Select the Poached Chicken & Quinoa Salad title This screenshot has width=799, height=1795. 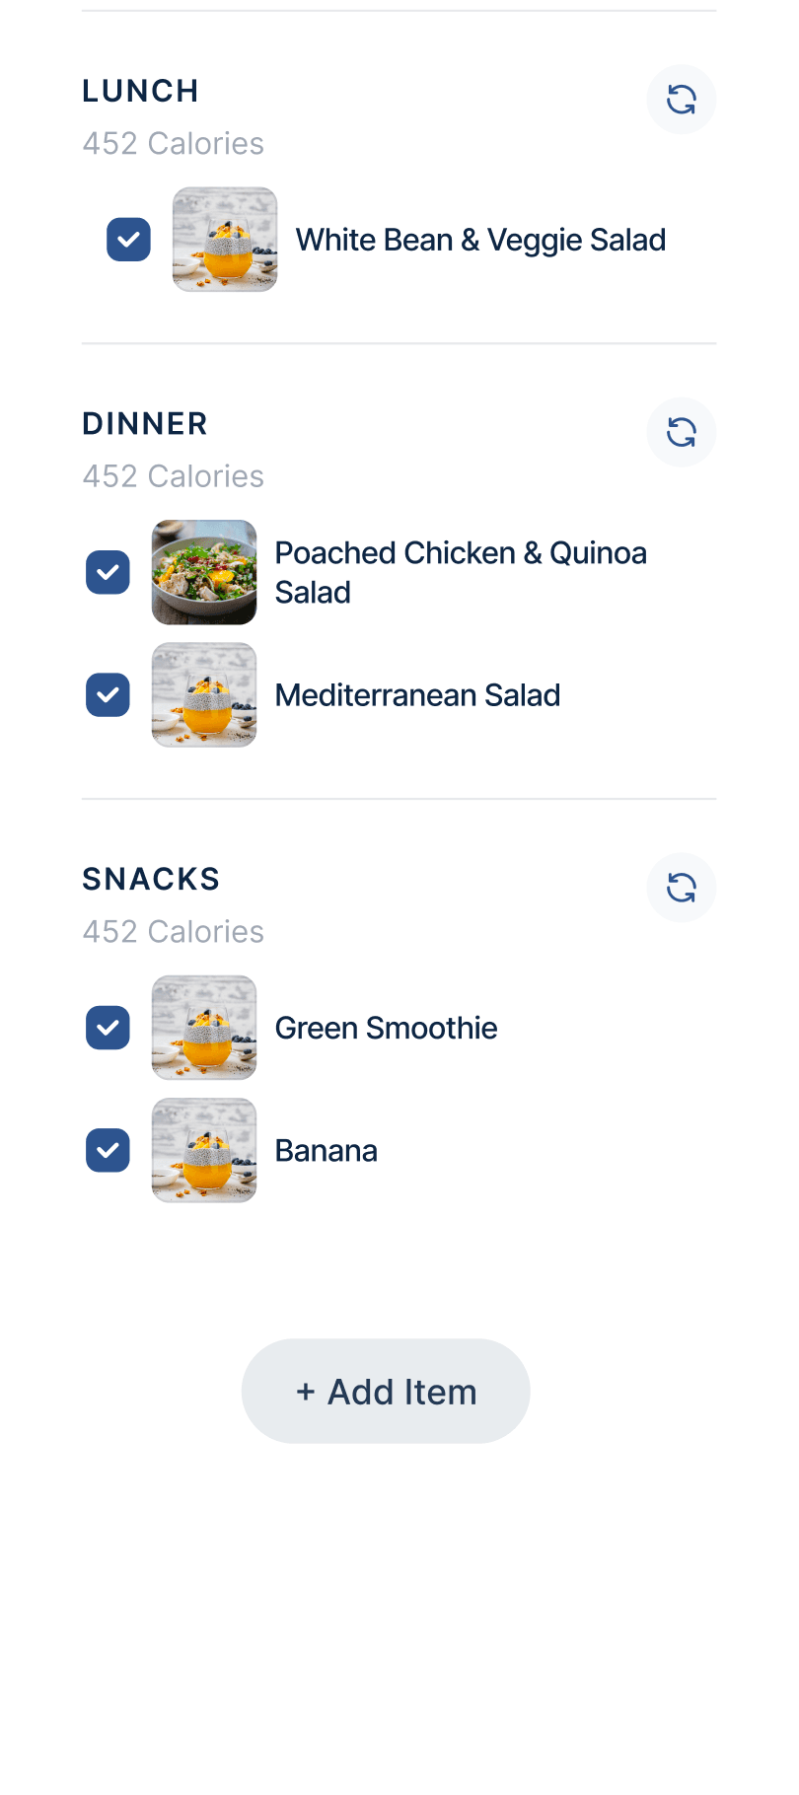[461, 572]
